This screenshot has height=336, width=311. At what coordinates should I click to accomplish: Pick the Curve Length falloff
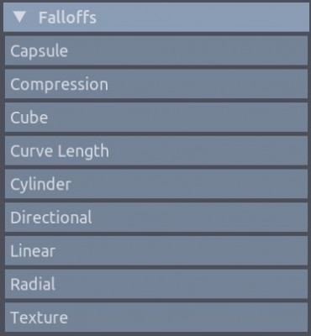(156, 150)
